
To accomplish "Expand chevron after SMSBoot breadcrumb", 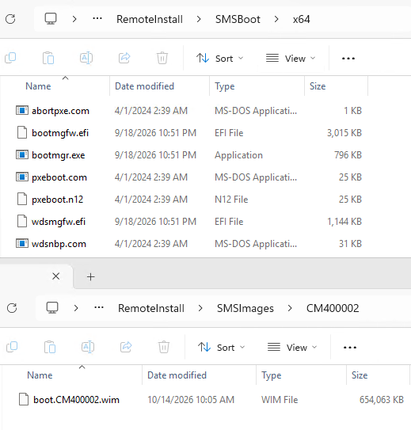I will (x=276, y=19).
